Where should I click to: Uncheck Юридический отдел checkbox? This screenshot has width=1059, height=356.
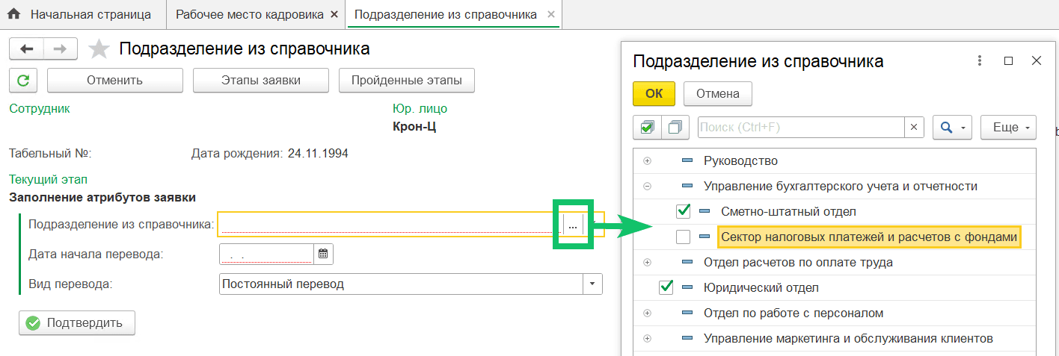pyautogui.click(x=666, y=287)
